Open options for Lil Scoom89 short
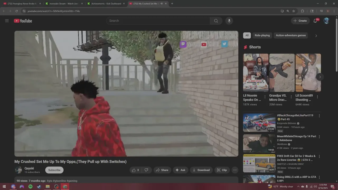The width and height of the screenshot is (338, 190). 317,97
